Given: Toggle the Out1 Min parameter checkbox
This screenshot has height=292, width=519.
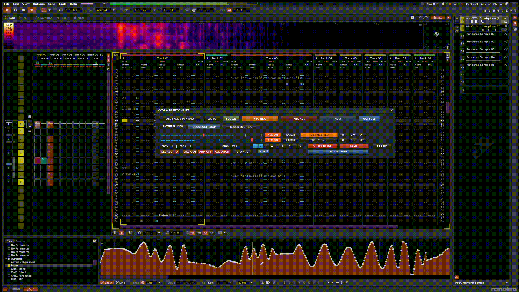Looking at the screenshot, I should click(9, 279).
